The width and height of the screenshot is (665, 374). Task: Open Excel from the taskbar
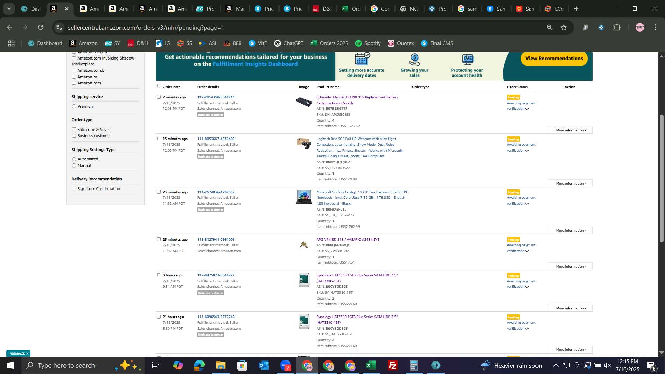point(371,365)
